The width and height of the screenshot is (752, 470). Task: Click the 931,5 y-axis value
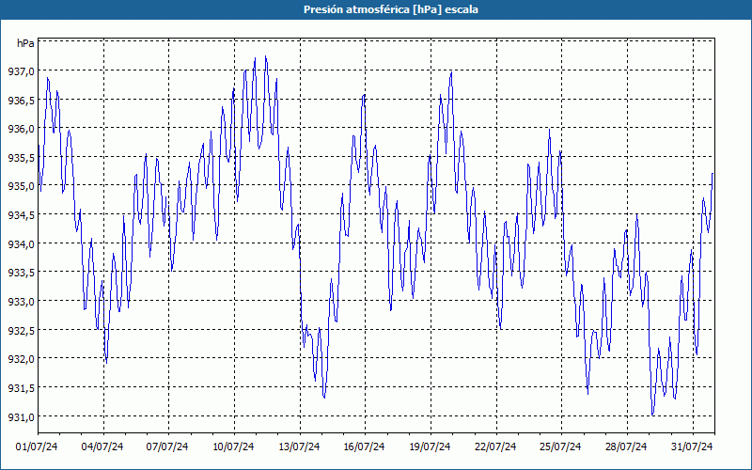pos(21,388)
